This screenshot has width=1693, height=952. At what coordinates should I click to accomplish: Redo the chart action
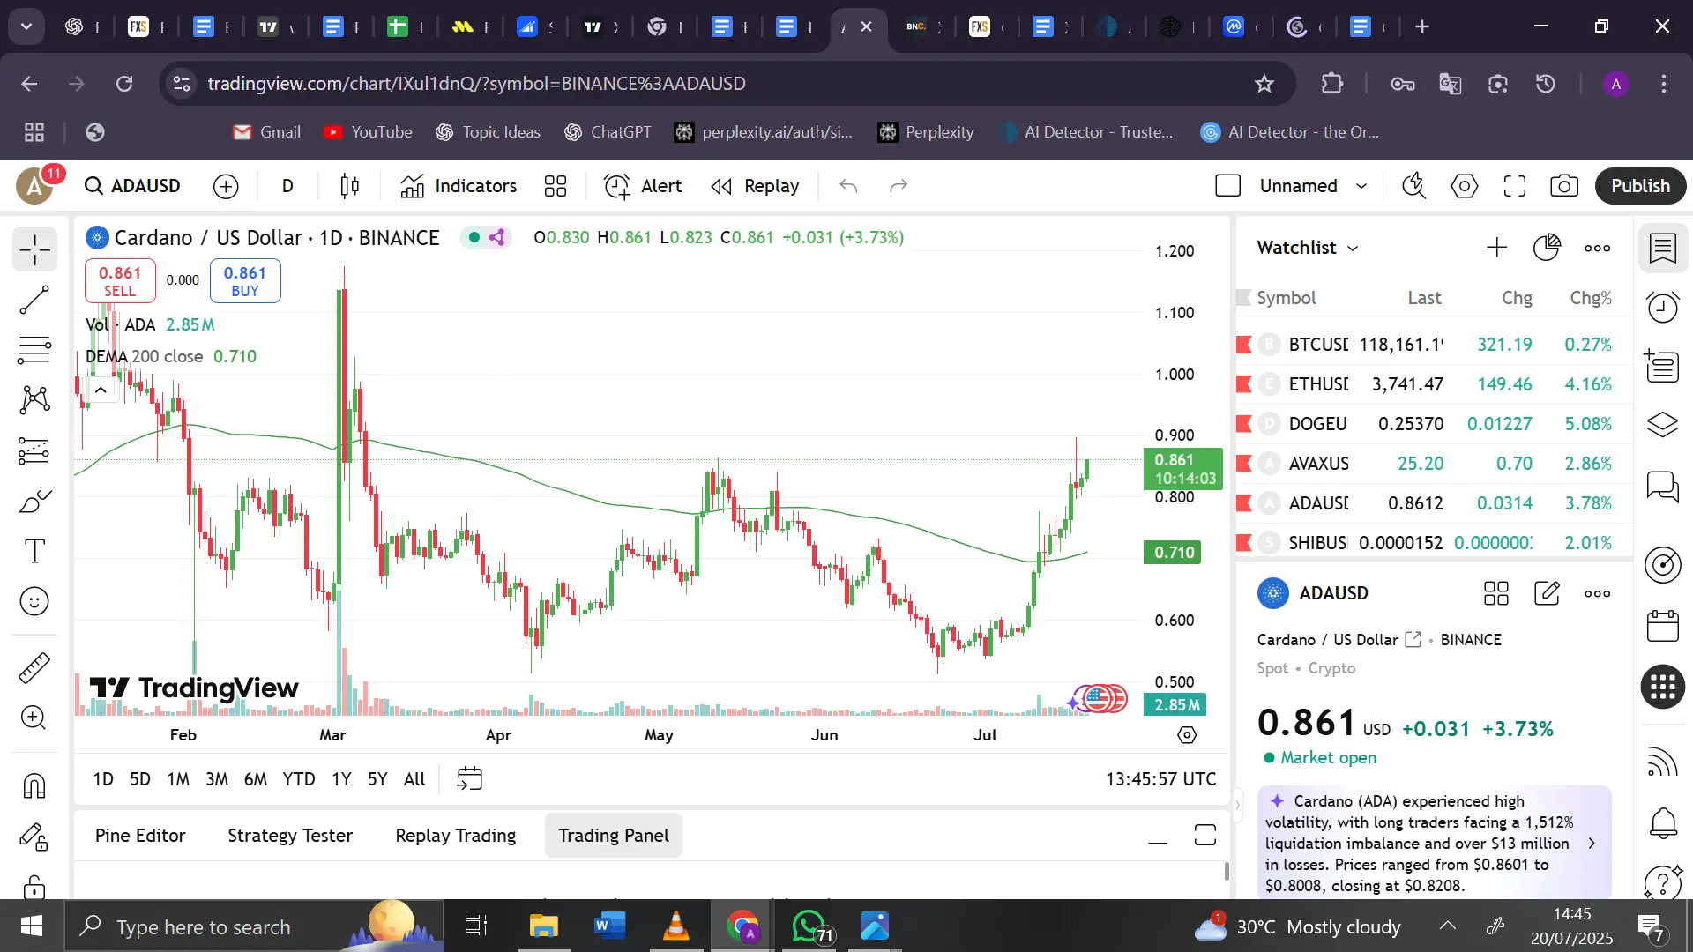click(899, 186)
